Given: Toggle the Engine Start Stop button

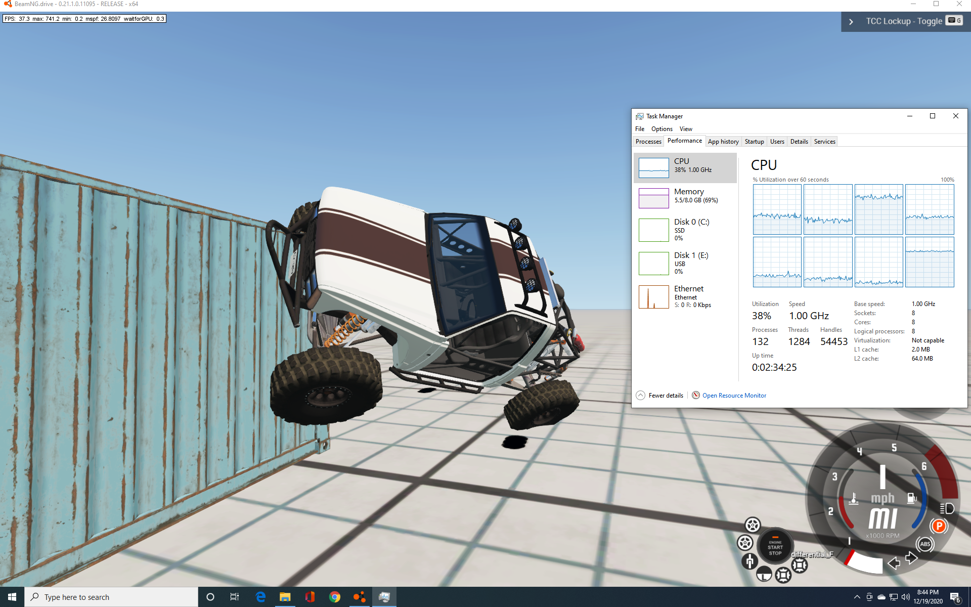Looking at the screenshot, I should pos(775,547).
